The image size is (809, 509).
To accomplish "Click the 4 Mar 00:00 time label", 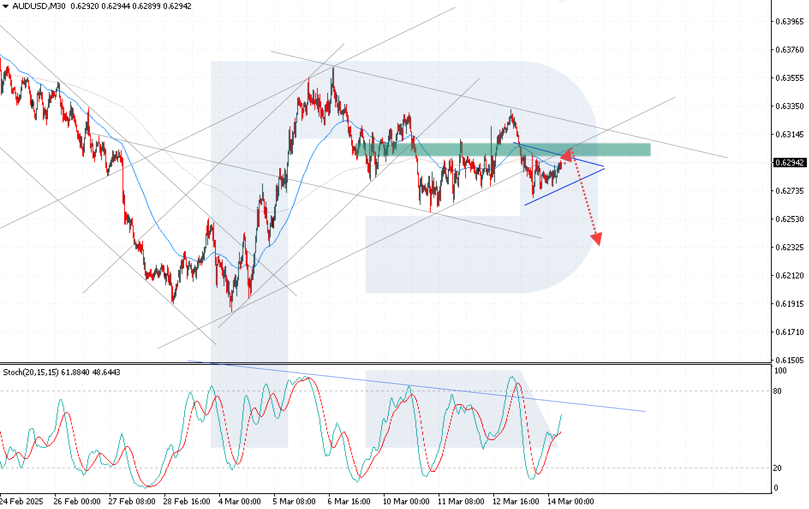I will [239, 501].
